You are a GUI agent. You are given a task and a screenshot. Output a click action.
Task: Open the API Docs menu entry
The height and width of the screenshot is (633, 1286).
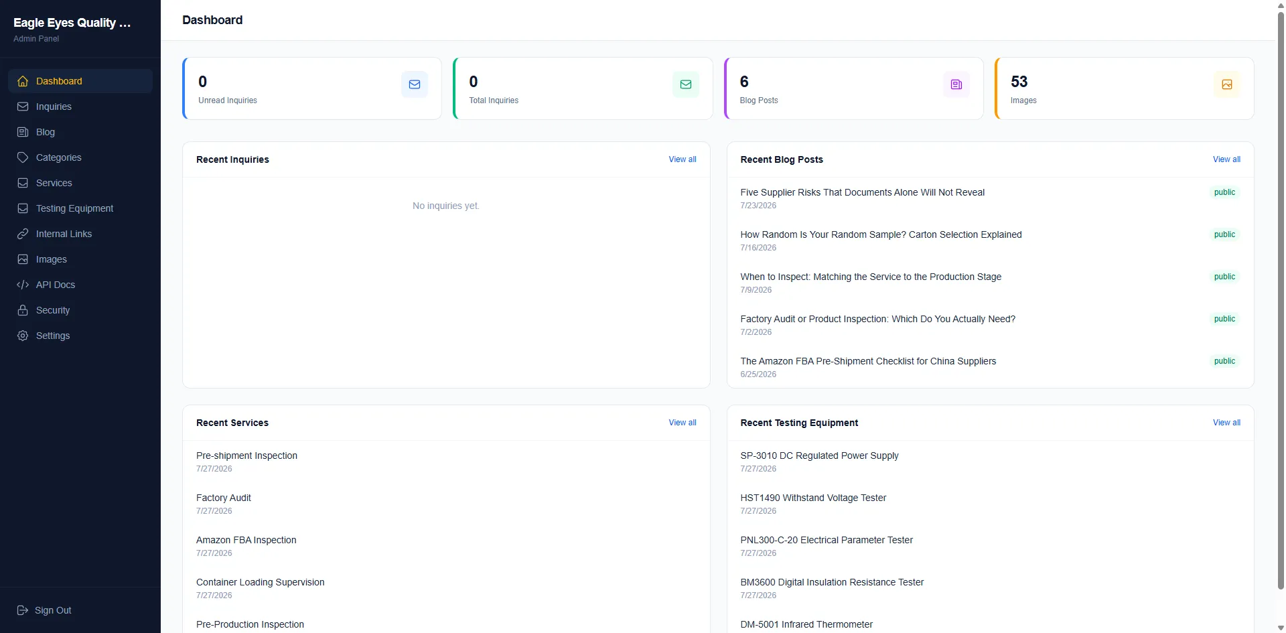[x=80, y=285]
